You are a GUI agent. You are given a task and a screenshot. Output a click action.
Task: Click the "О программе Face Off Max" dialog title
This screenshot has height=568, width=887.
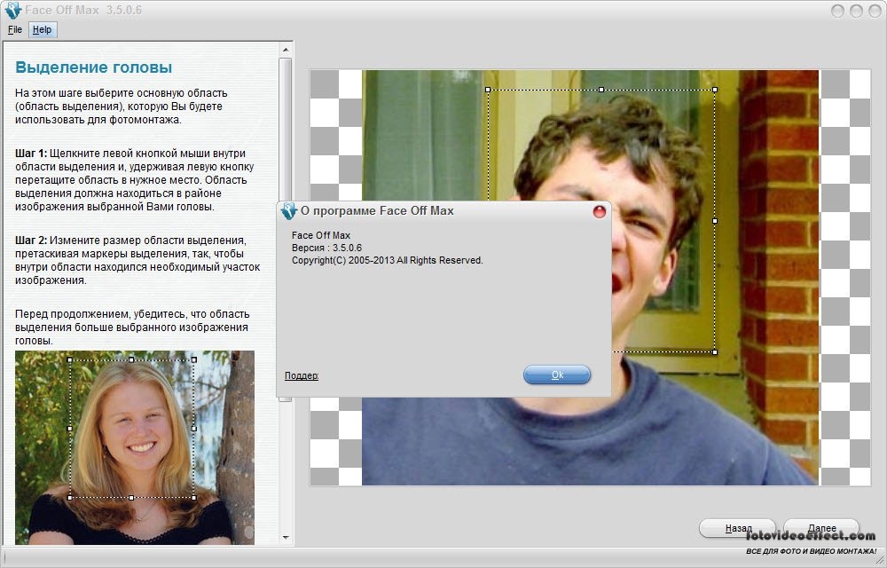377,211
